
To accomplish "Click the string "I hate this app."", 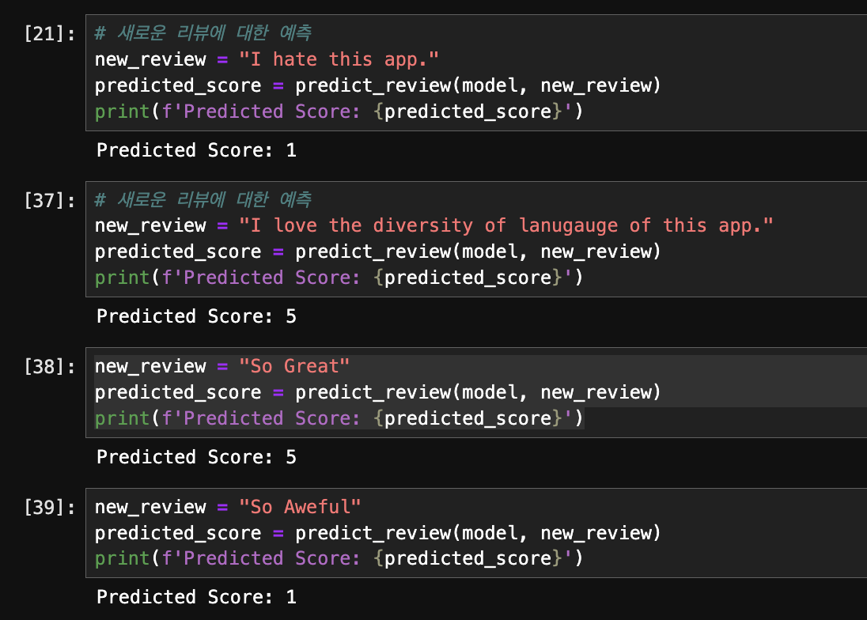I will 339,59.
